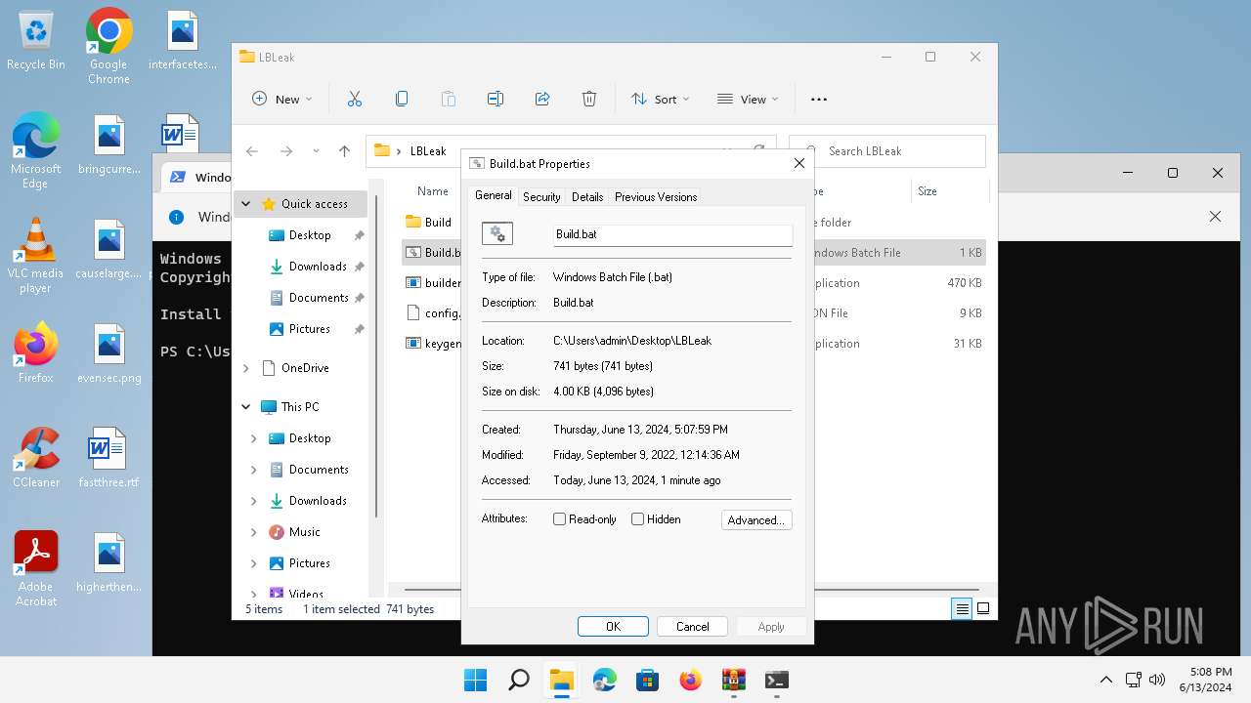Dismiss the PowerShell window notification bar
This screenshot has height=703, width=1251.
click(x=1215, y=217)
